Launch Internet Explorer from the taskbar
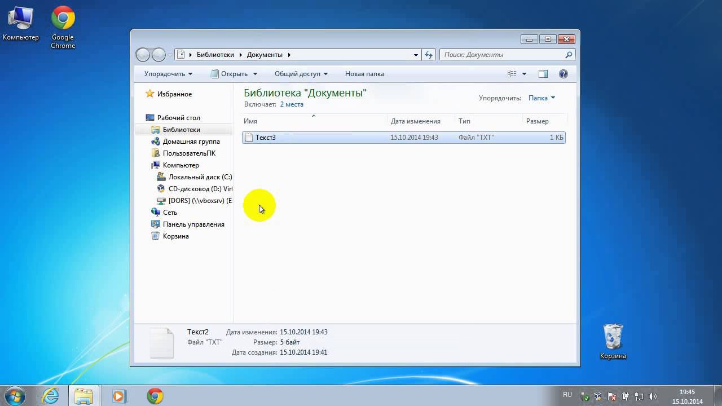Image resolution: width=722 pixels, height=406 pixels. pos(50,396)
